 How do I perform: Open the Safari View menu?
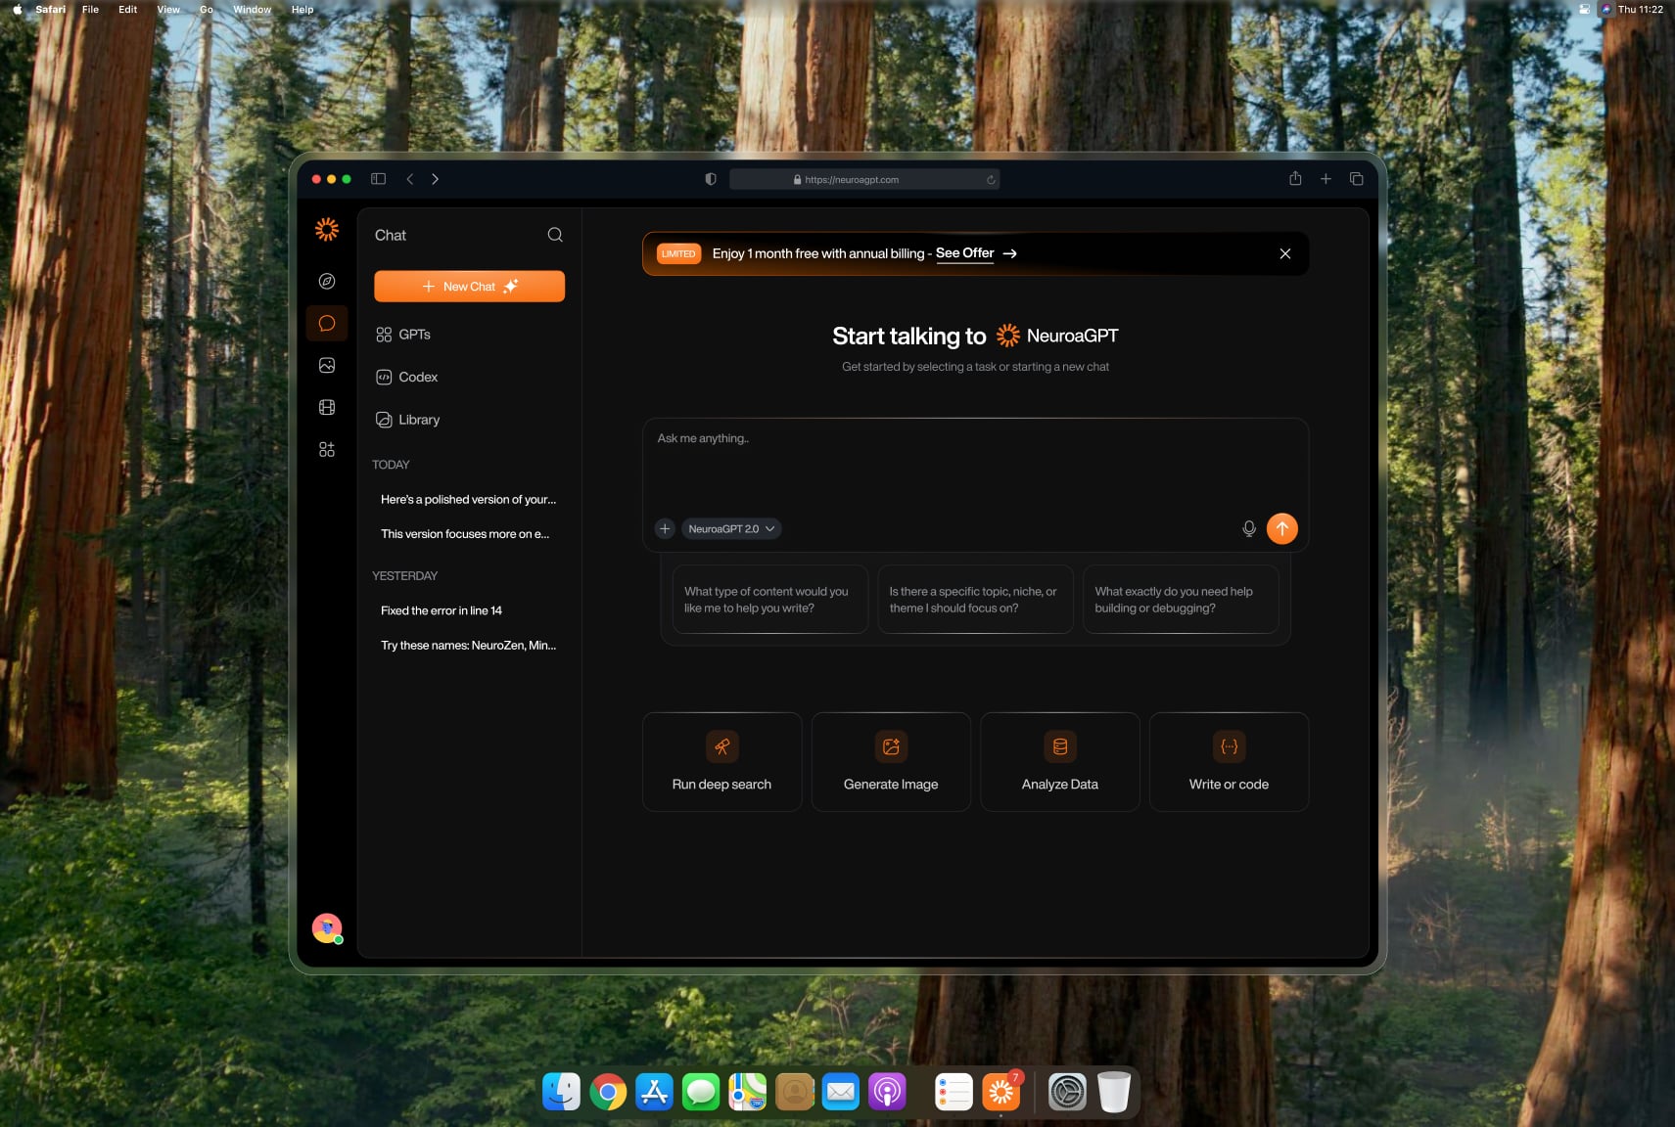168,10
